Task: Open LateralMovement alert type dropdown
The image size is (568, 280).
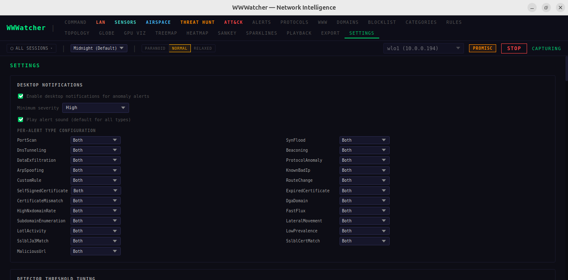Action: tap(365, 221)
